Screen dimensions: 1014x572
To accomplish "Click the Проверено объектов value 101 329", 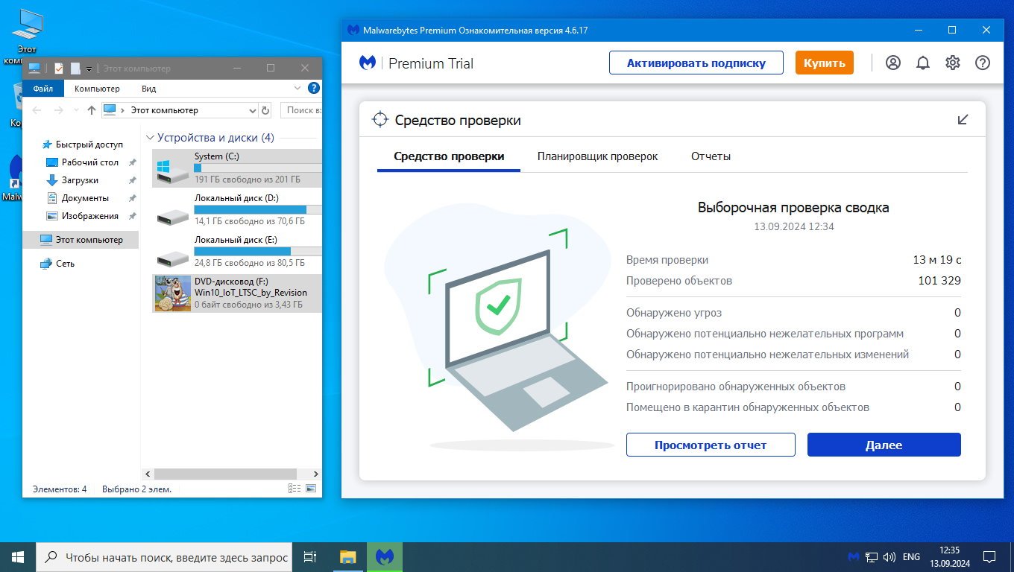I will [x=939, y=281].
